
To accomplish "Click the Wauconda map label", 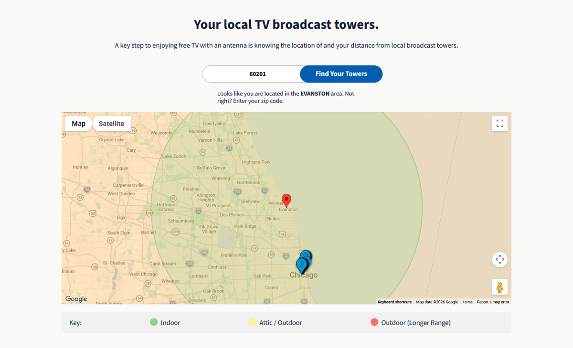I will click(x=161, y=133).
